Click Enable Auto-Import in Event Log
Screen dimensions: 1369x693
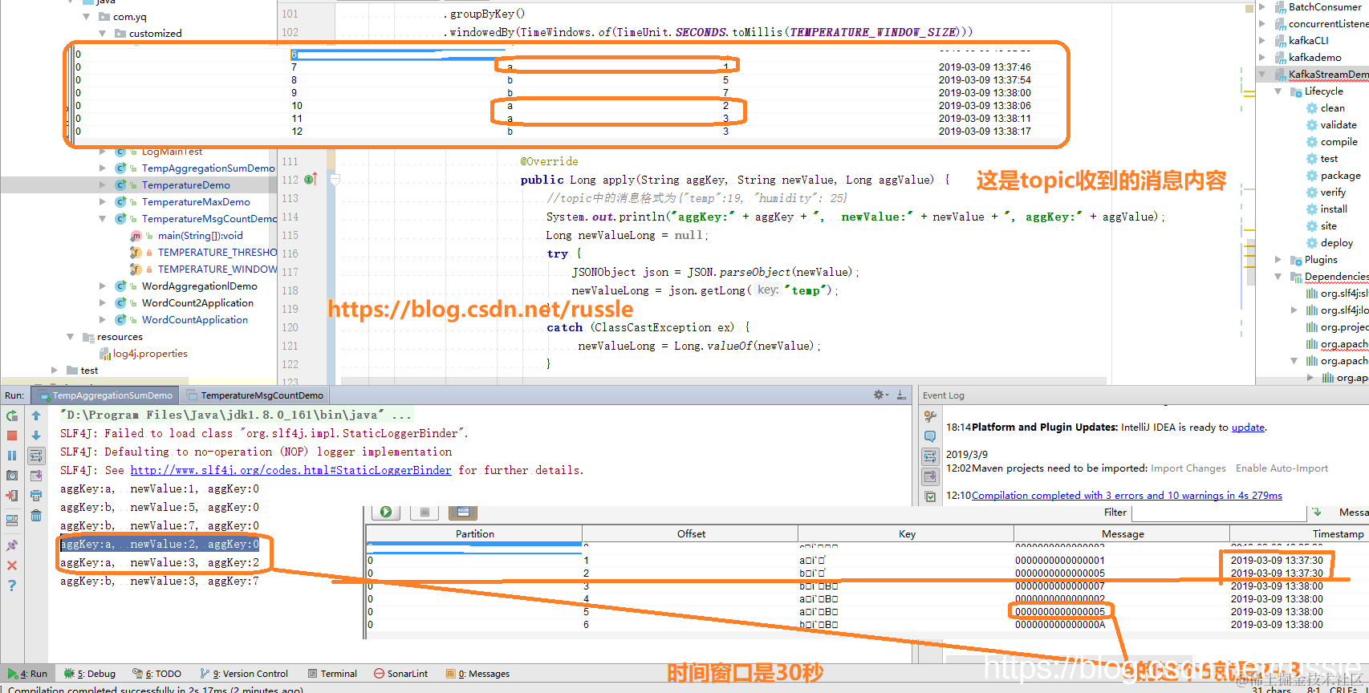pyautogui.click(x=1282, y=468)
